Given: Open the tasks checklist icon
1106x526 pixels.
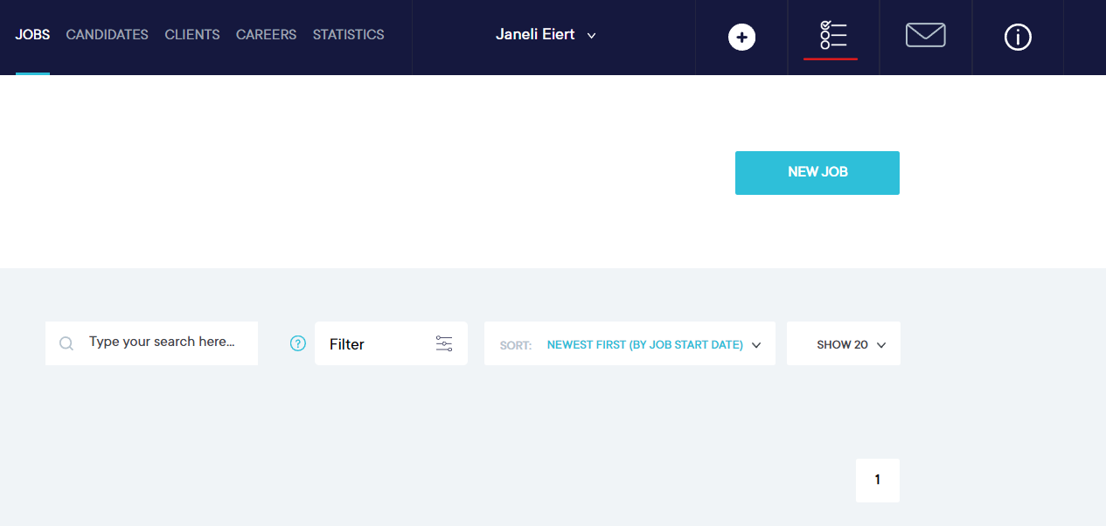Looking at the screenshot, I should pyautogui.click(x=832, y=36).
